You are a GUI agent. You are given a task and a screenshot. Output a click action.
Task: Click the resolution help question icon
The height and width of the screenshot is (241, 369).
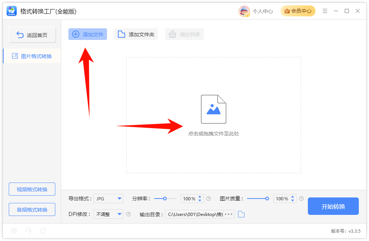209,199
